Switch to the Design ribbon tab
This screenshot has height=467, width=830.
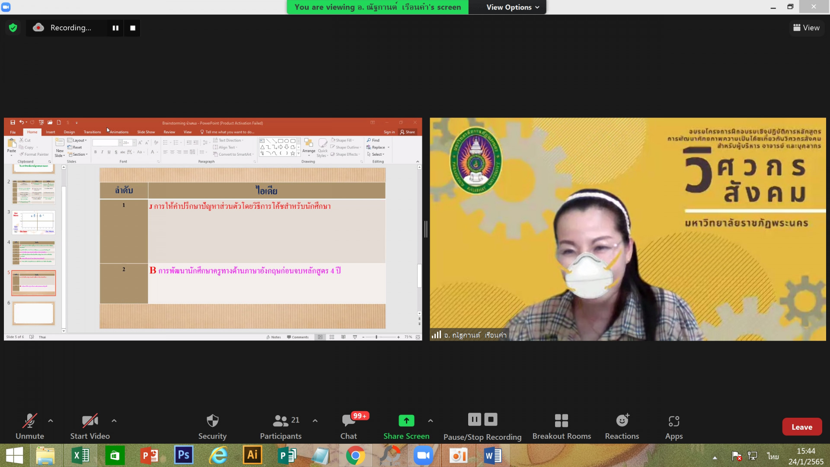point(69,132)
